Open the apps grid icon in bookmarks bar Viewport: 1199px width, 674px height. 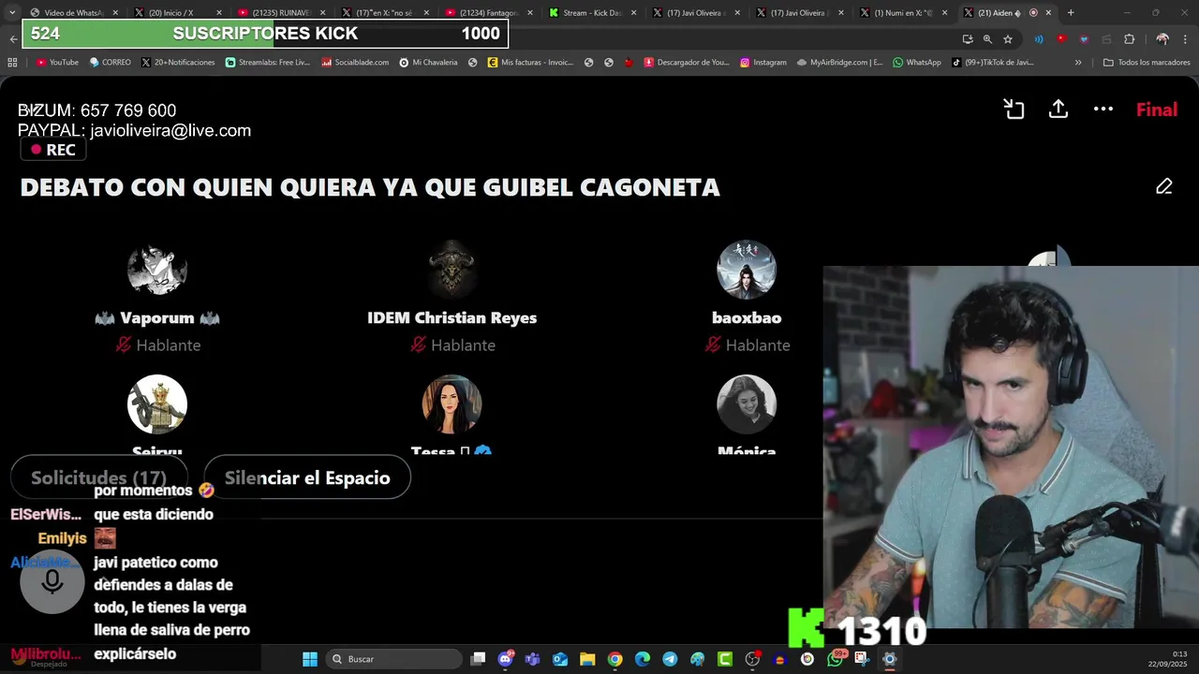(x=12, y=63)
